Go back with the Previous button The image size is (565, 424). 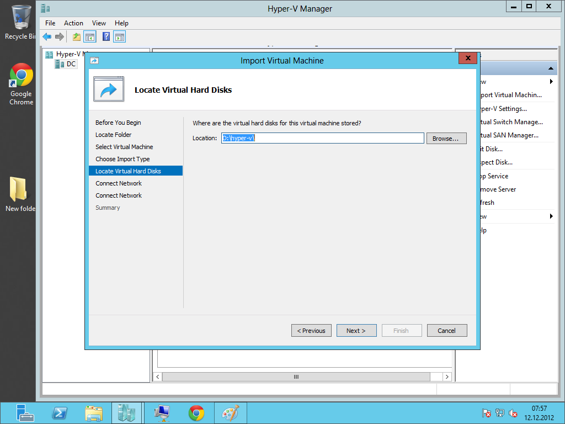click(311, 331)
